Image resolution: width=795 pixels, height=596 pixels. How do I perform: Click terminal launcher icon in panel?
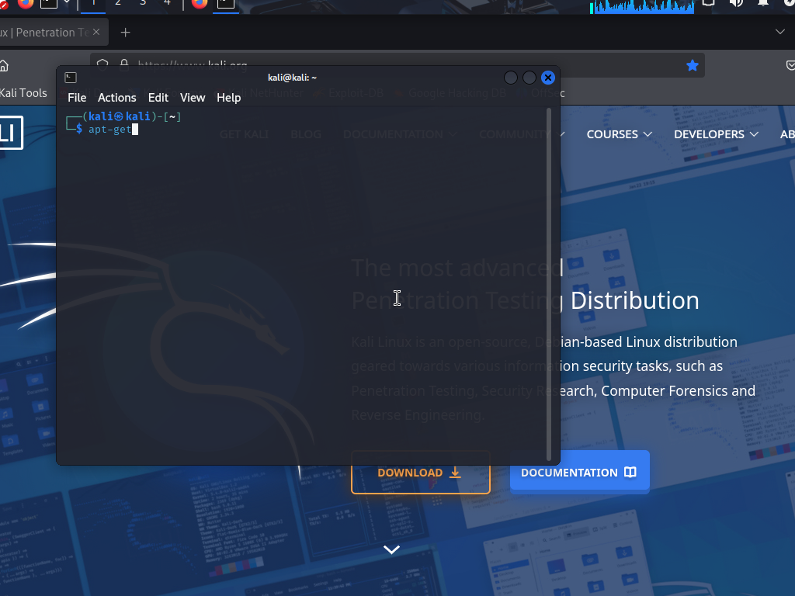point(49,4)
